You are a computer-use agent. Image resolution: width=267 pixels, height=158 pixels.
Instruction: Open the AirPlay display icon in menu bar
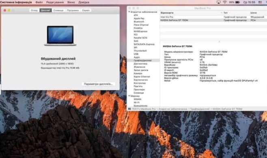coord(218,2)
